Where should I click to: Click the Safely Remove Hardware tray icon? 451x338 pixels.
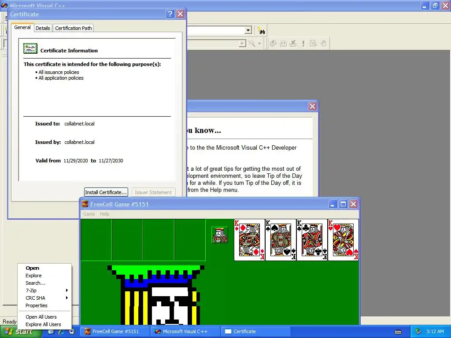click(418, 331)
